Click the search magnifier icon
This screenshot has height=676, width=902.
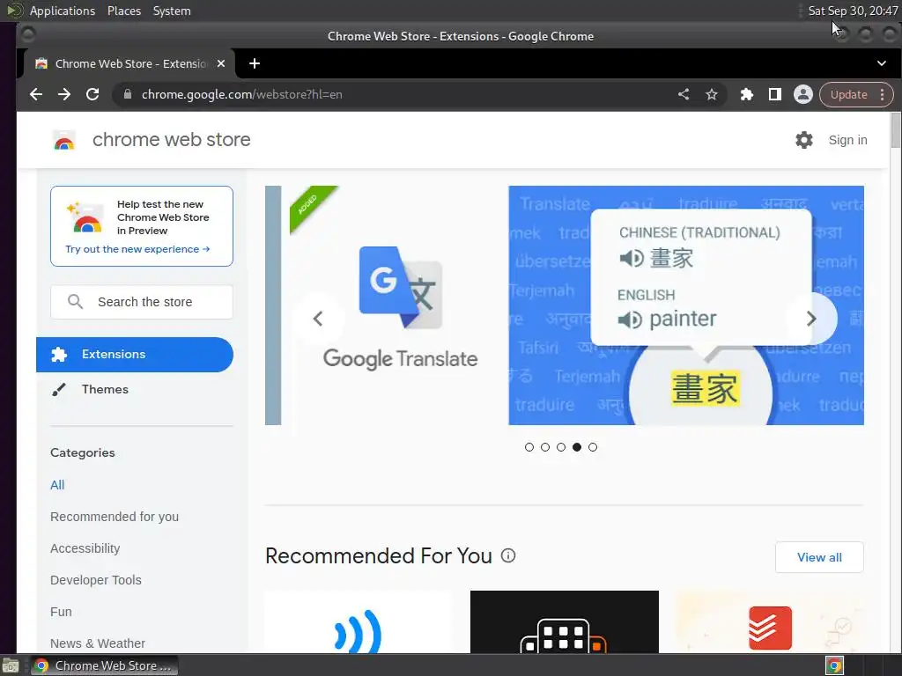tap(76, 302)
